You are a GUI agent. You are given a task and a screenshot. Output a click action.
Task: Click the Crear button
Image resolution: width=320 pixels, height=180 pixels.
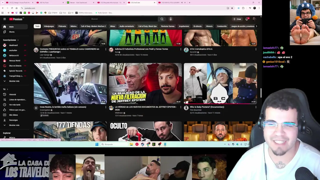pos(237,19)
